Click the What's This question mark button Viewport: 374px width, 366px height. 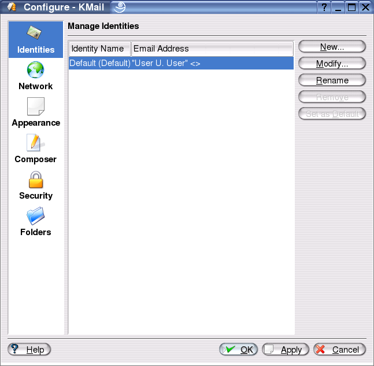324,7
